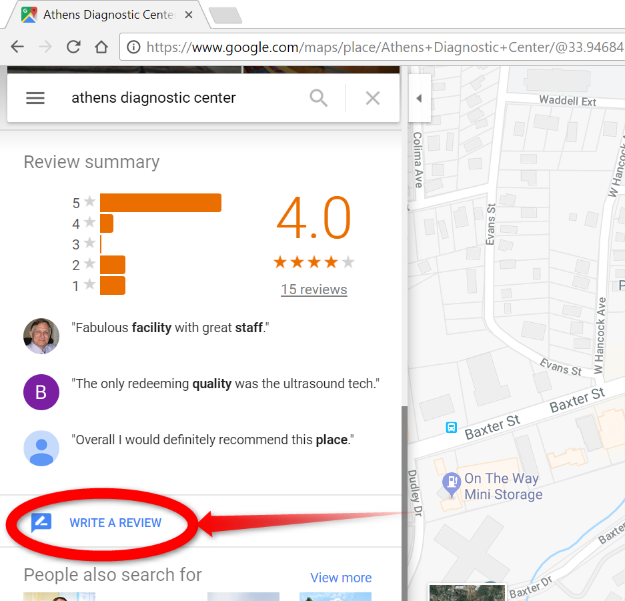Collapse the side panel arrow
Screen dimensions: 625x601
click(x=419, y=98)
